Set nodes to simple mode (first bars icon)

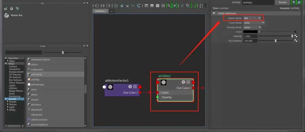(147, 6)
